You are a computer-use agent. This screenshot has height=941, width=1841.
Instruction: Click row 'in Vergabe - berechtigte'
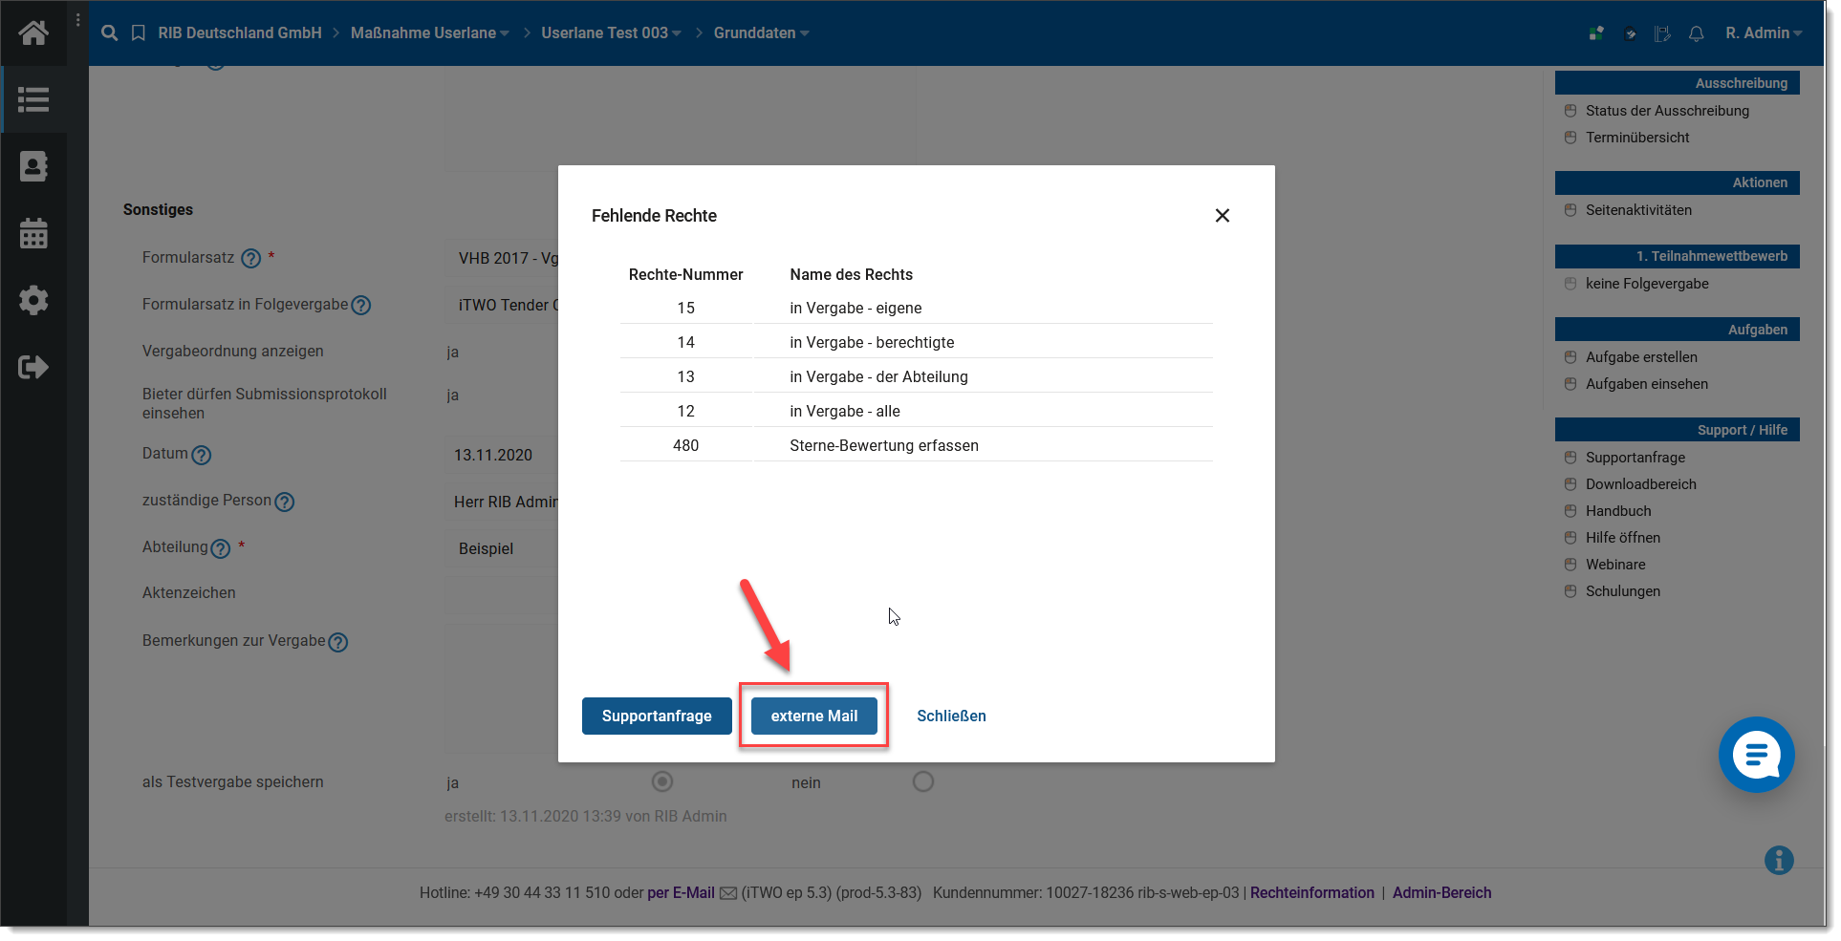pyautogui.click(x=917, y=343)
